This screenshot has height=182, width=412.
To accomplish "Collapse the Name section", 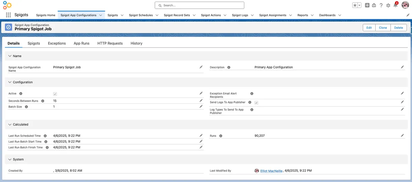I will [x=10, y=56].
